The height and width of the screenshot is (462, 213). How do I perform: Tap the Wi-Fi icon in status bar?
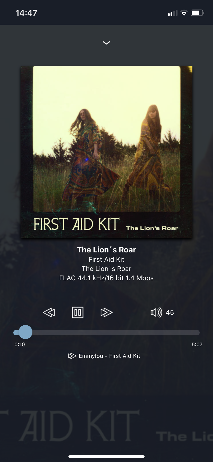pos(184,13)
